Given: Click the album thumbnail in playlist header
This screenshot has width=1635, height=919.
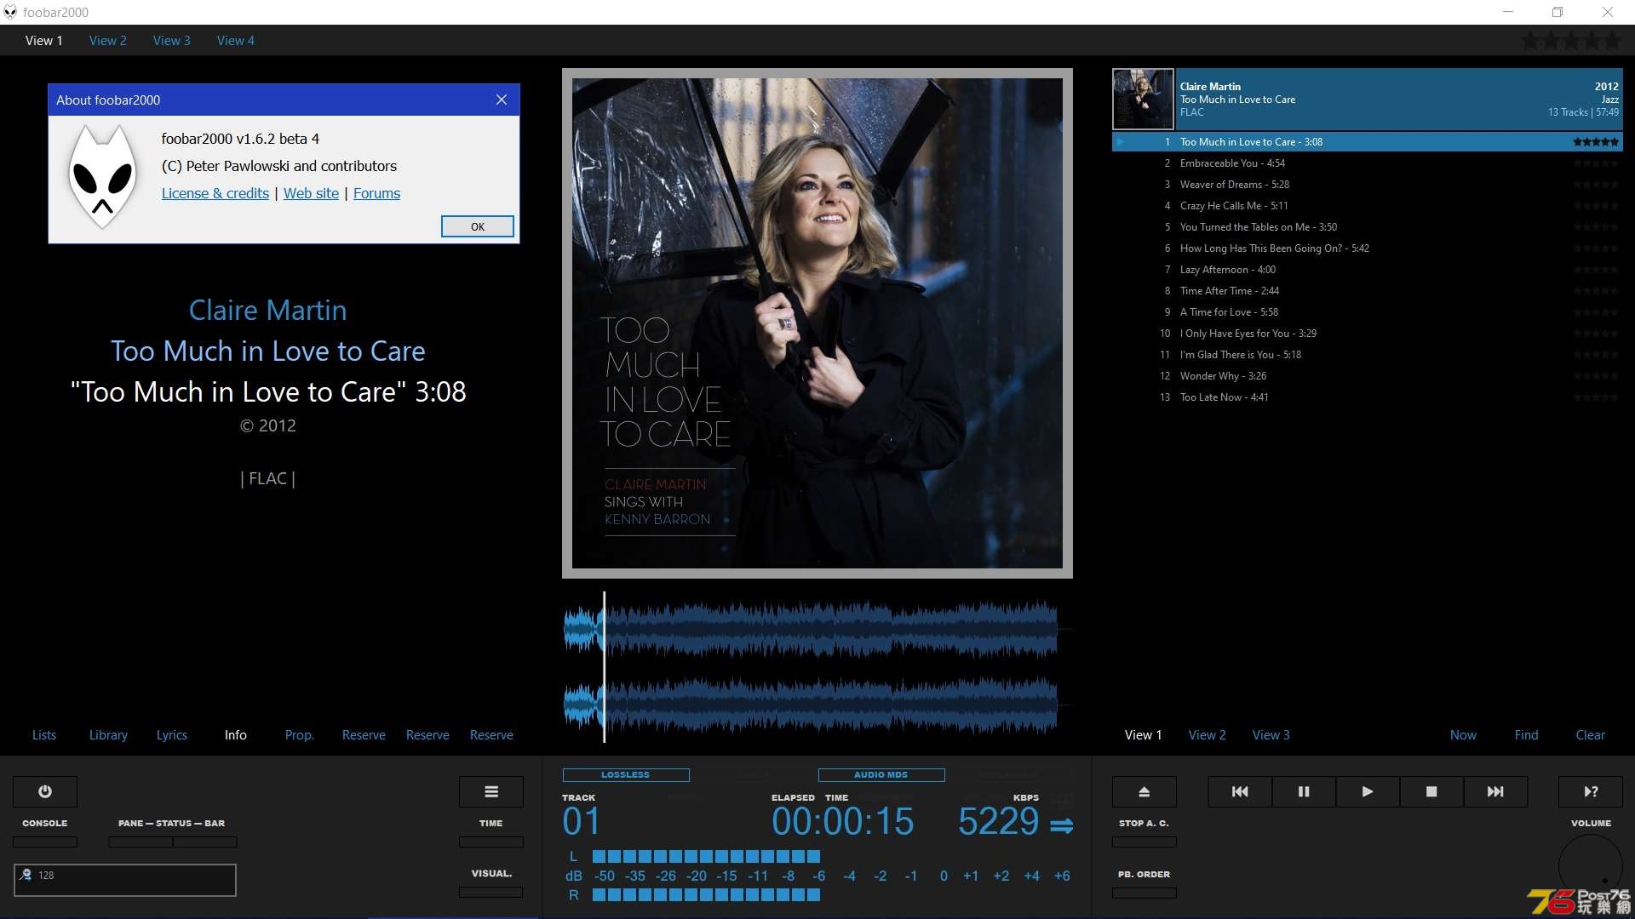Looking at the screenshot, I should [x=1143, y=100].
